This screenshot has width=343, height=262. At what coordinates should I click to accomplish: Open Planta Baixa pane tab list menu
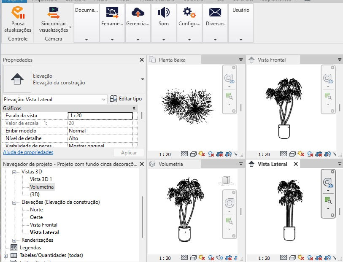click(241, 60)
